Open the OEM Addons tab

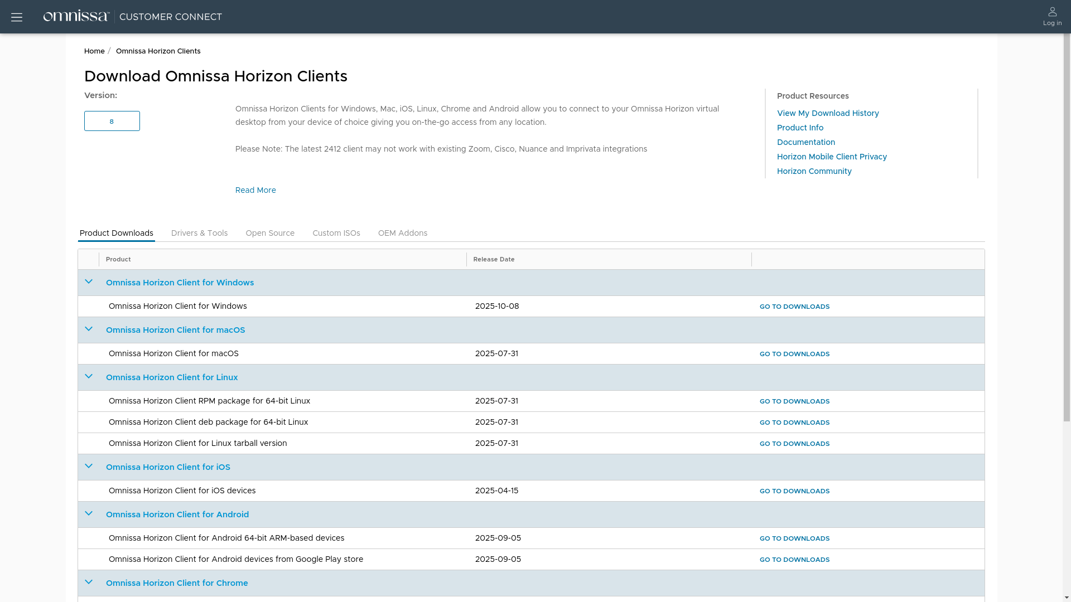pyautogui.click(x=403, y=233)
